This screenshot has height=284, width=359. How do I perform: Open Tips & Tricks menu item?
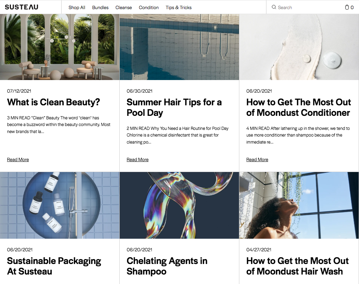178,7
